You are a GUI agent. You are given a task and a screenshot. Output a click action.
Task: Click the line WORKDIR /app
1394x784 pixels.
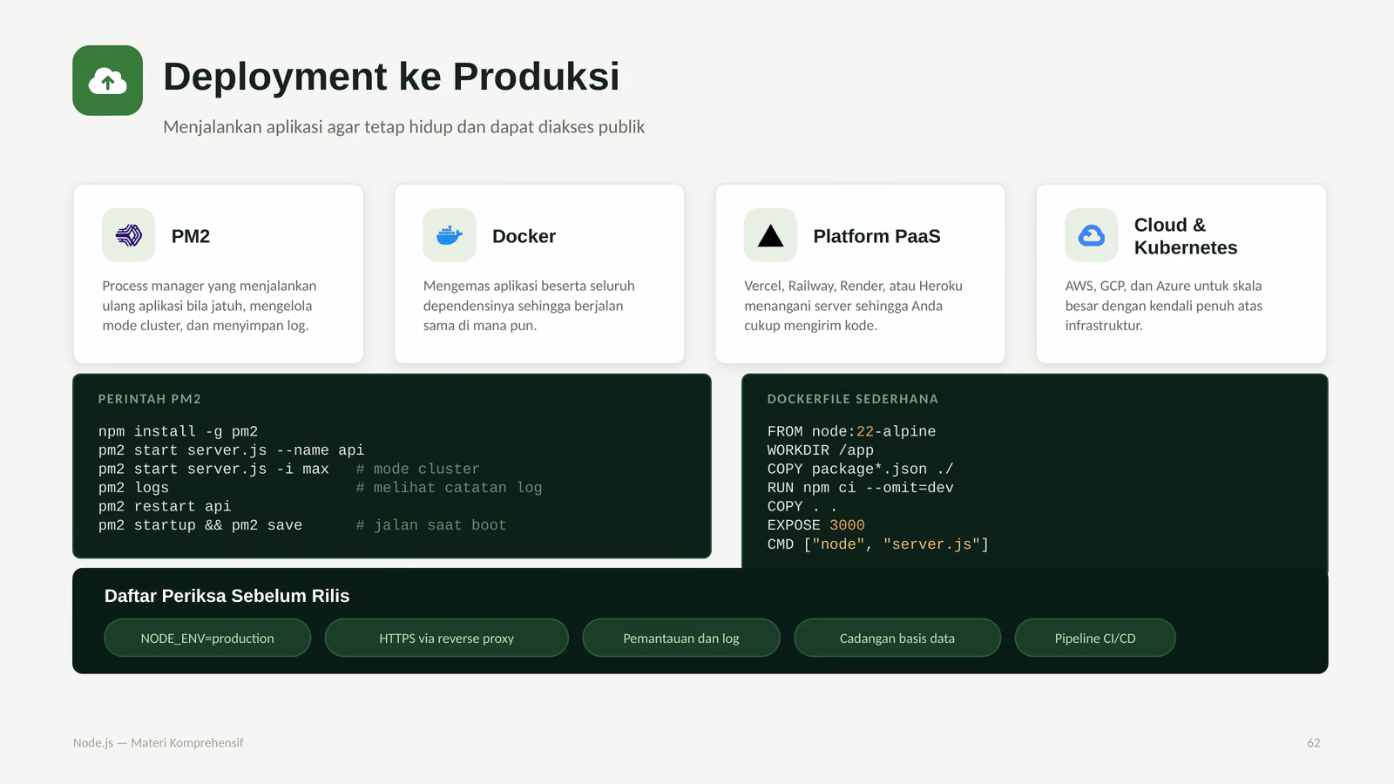[x=820, y=450]
